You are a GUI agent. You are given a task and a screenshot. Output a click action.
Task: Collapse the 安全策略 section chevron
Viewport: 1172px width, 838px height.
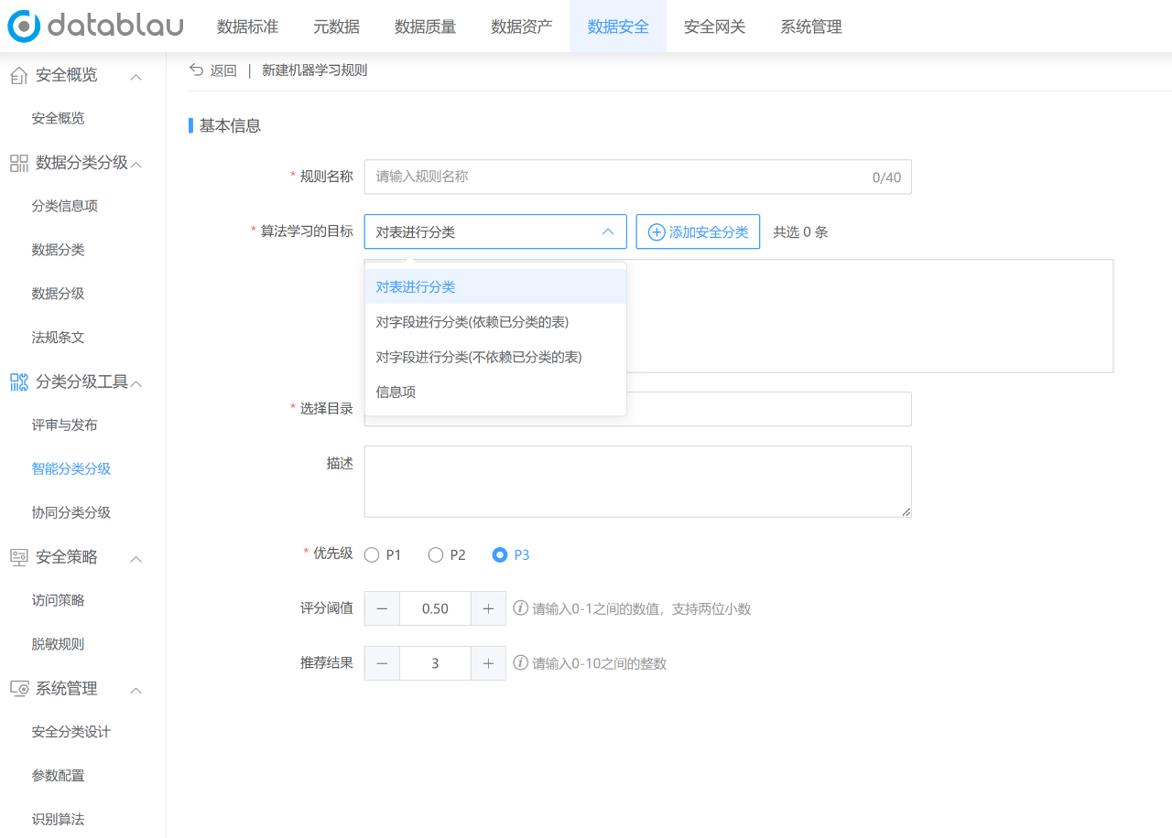coord(136,558)
